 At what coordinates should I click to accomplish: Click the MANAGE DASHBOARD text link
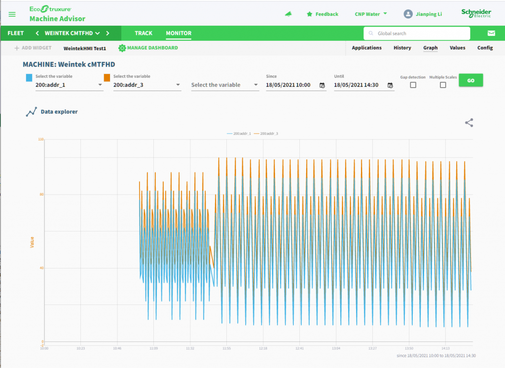(x=152, y=48)
